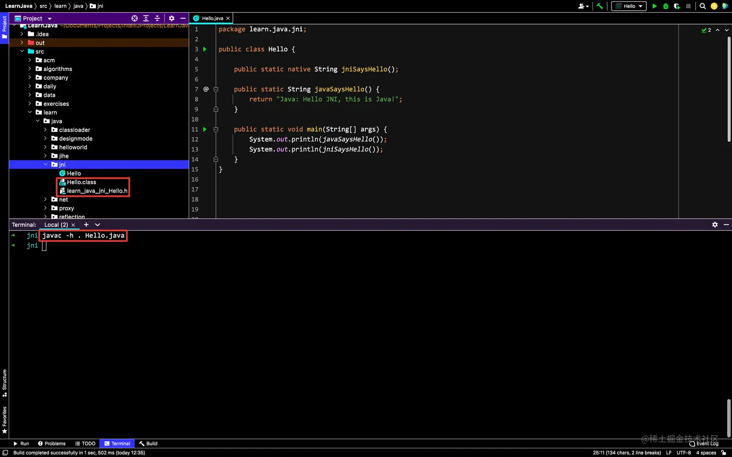
Task: Toggle the Favorites tool window sidebar button
Action: pos(4,420)
